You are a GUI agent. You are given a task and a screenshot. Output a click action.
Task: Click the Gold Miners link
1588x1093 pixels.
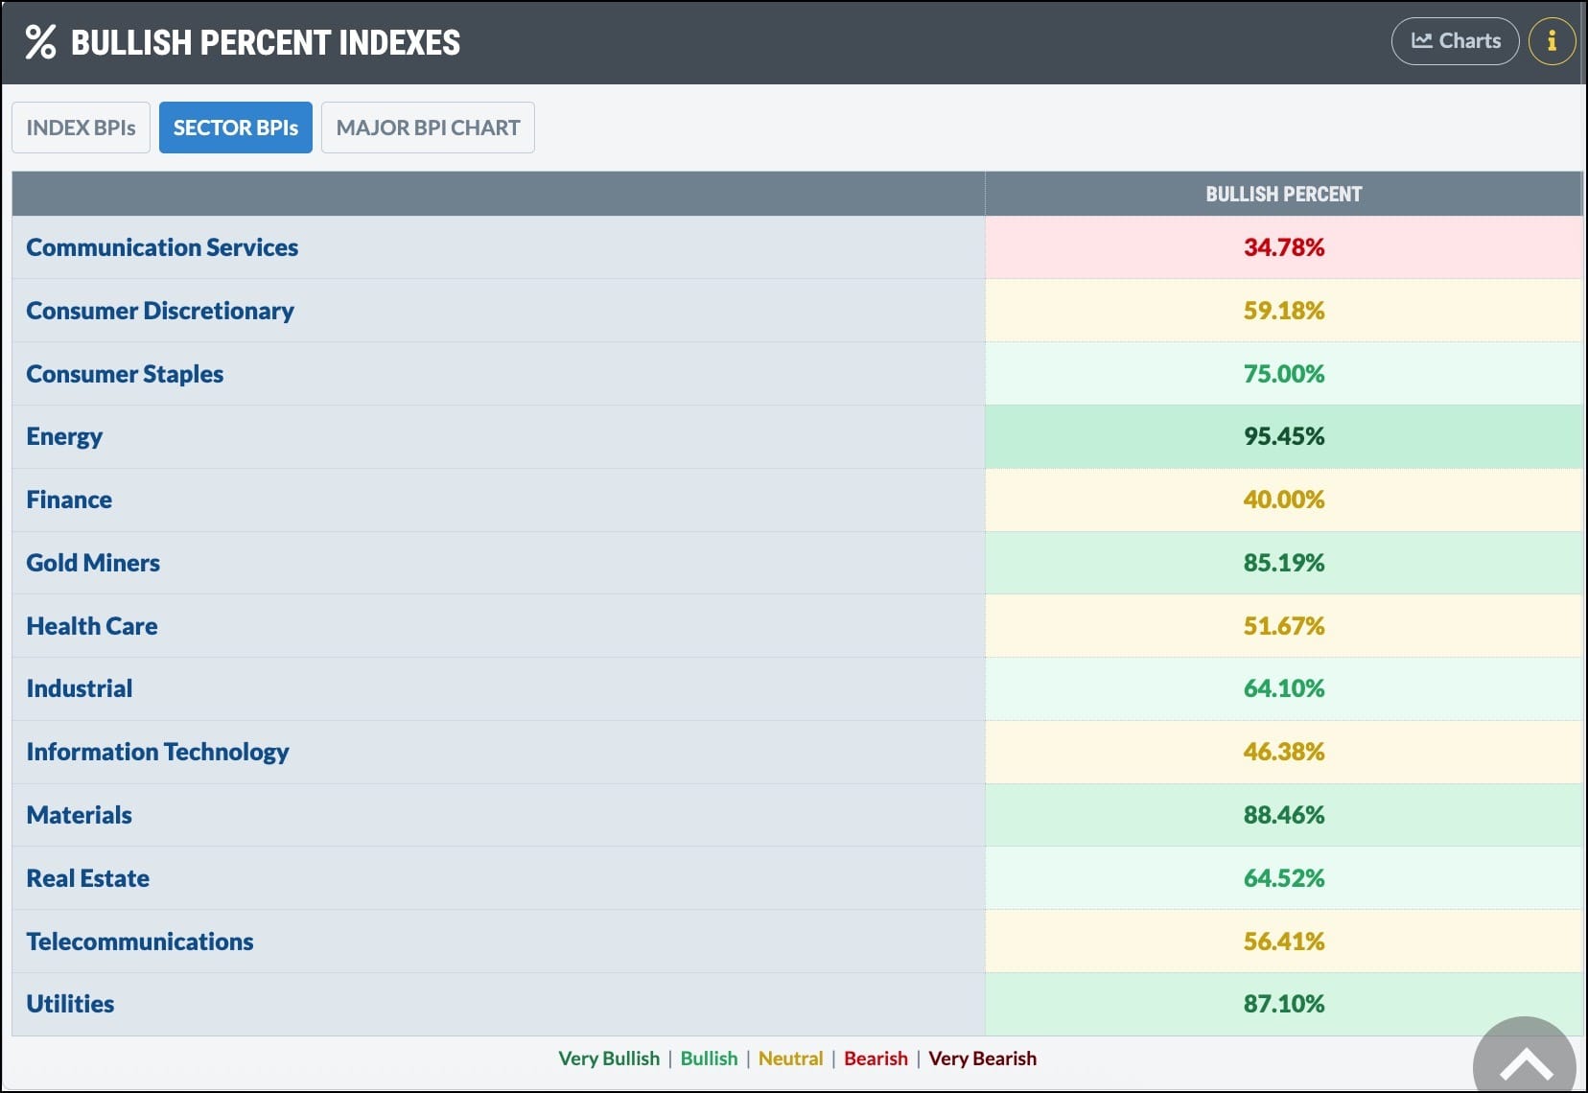pyautogui.click(x=93, y=563)
